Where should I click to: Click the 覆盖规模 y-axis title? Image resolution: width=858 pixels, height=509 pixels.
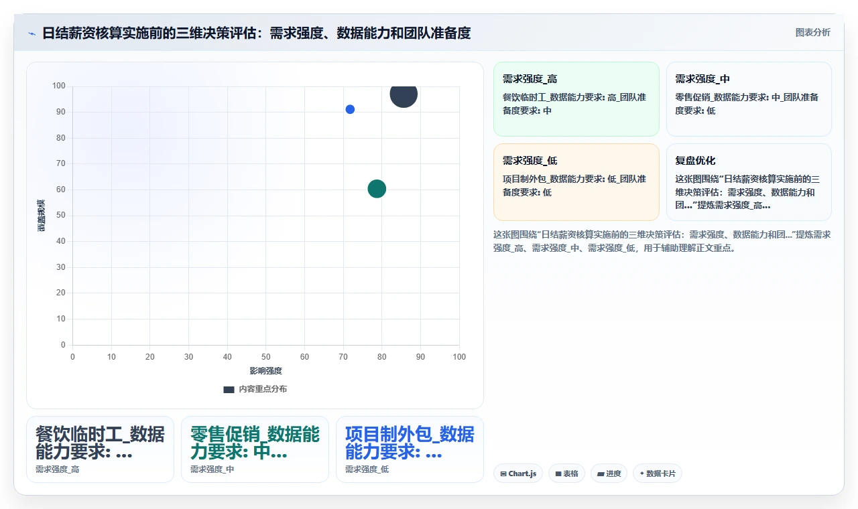pyautogui.click(x=41, y=216)
